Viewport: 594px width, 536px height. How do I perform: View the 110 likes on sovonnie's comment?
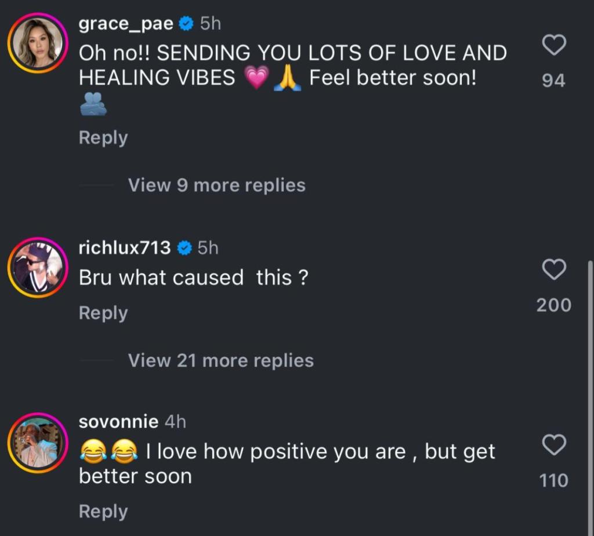[553, 480]
